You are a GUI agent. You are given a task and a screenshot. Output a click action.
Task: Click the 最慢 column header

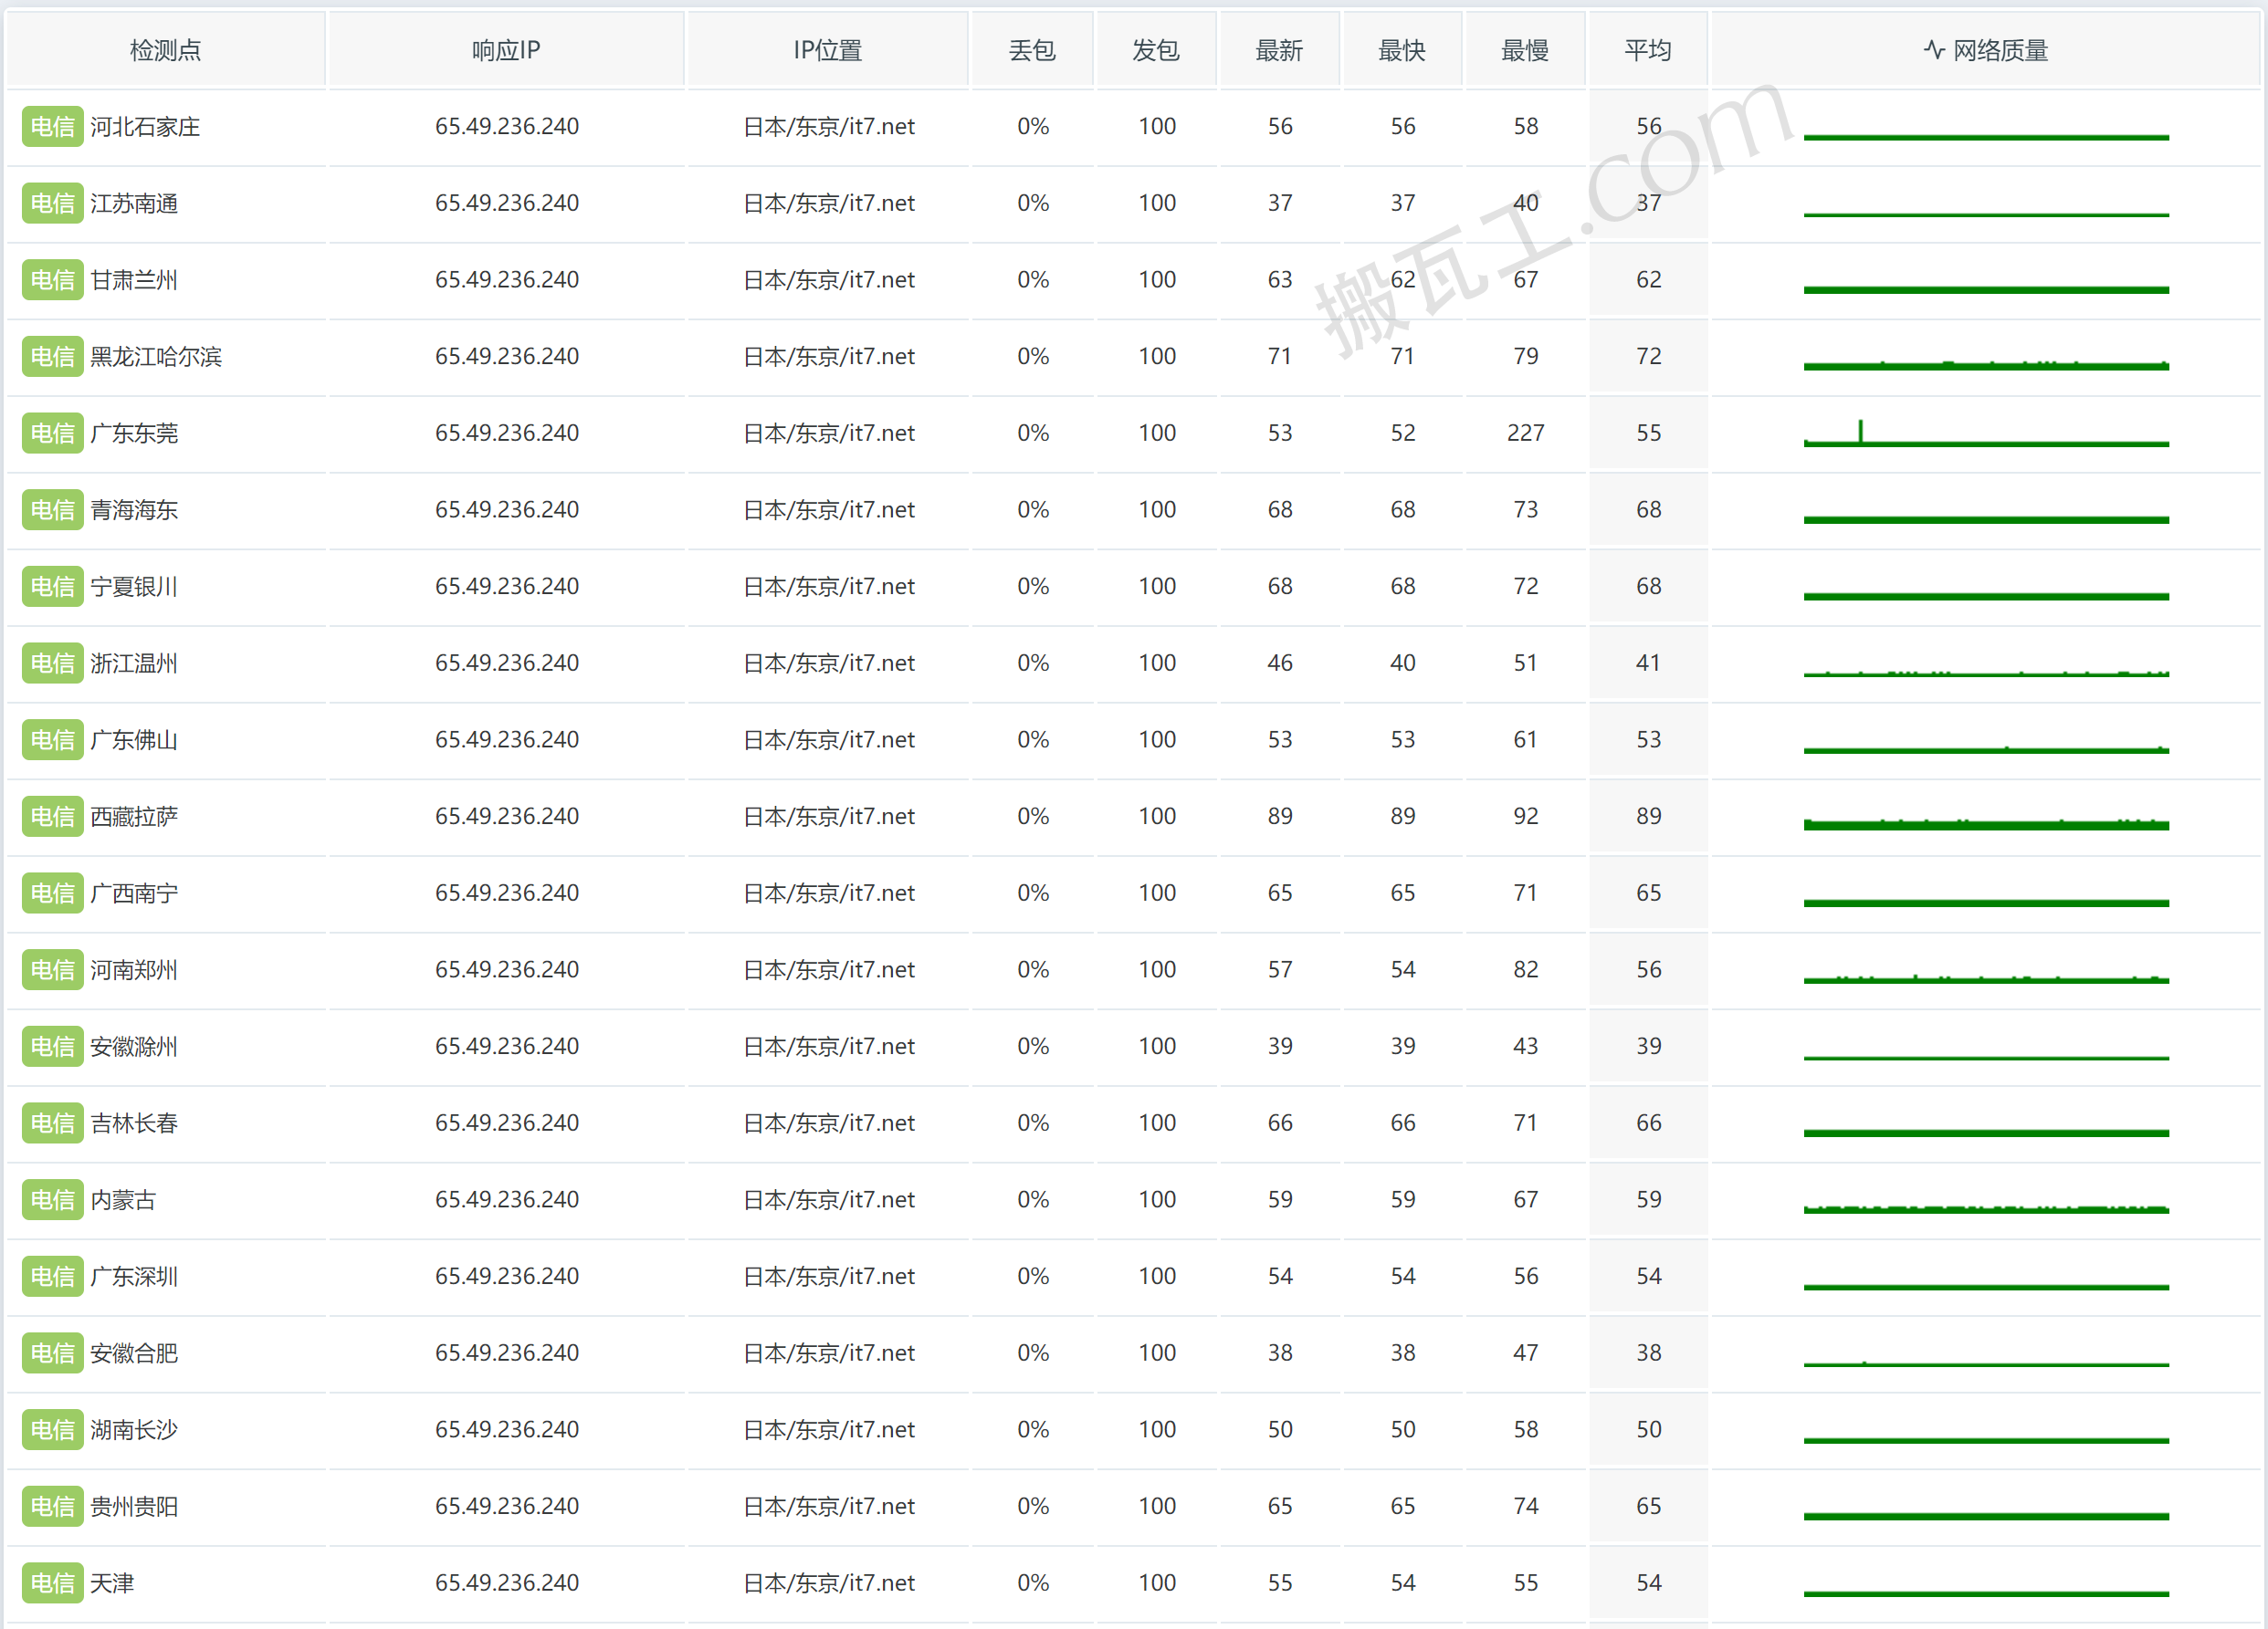[1524, 50]
